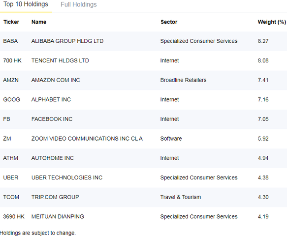Click MEITUAN DIANPING name
Screen dimensions: 287x236
[x=58, y=216]
